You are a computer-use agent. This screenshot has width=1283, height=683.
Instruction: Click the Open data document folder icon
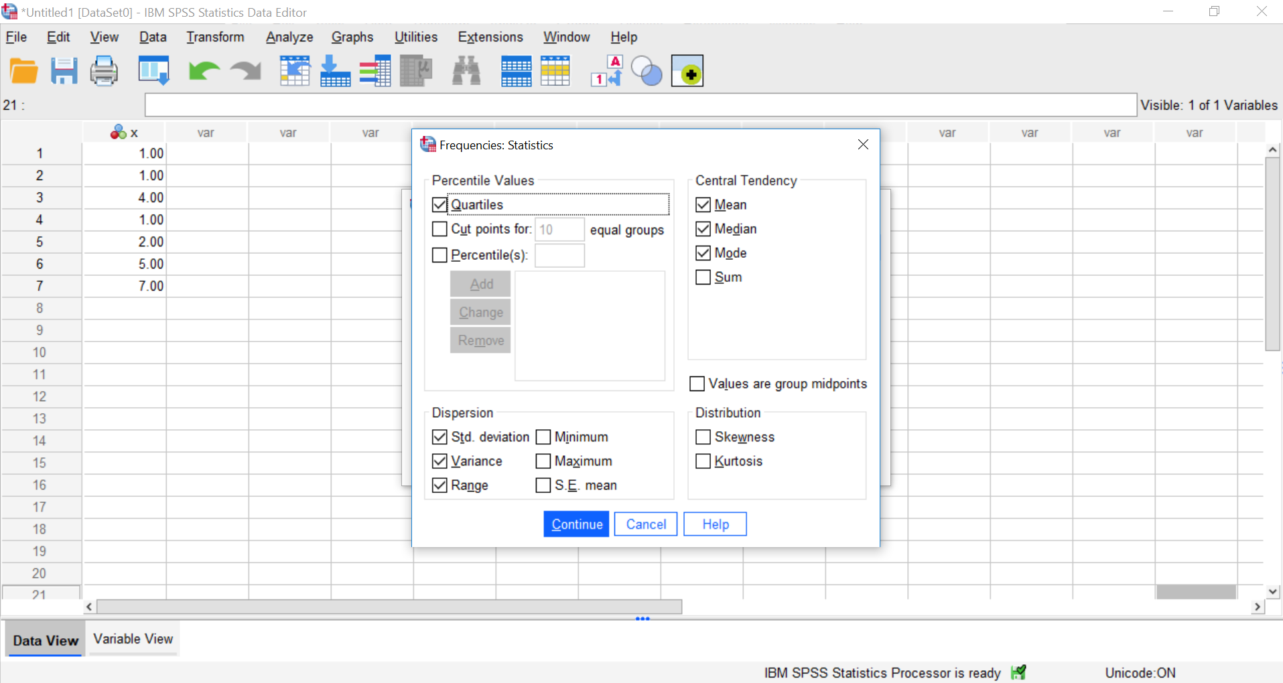pos(24,71)
